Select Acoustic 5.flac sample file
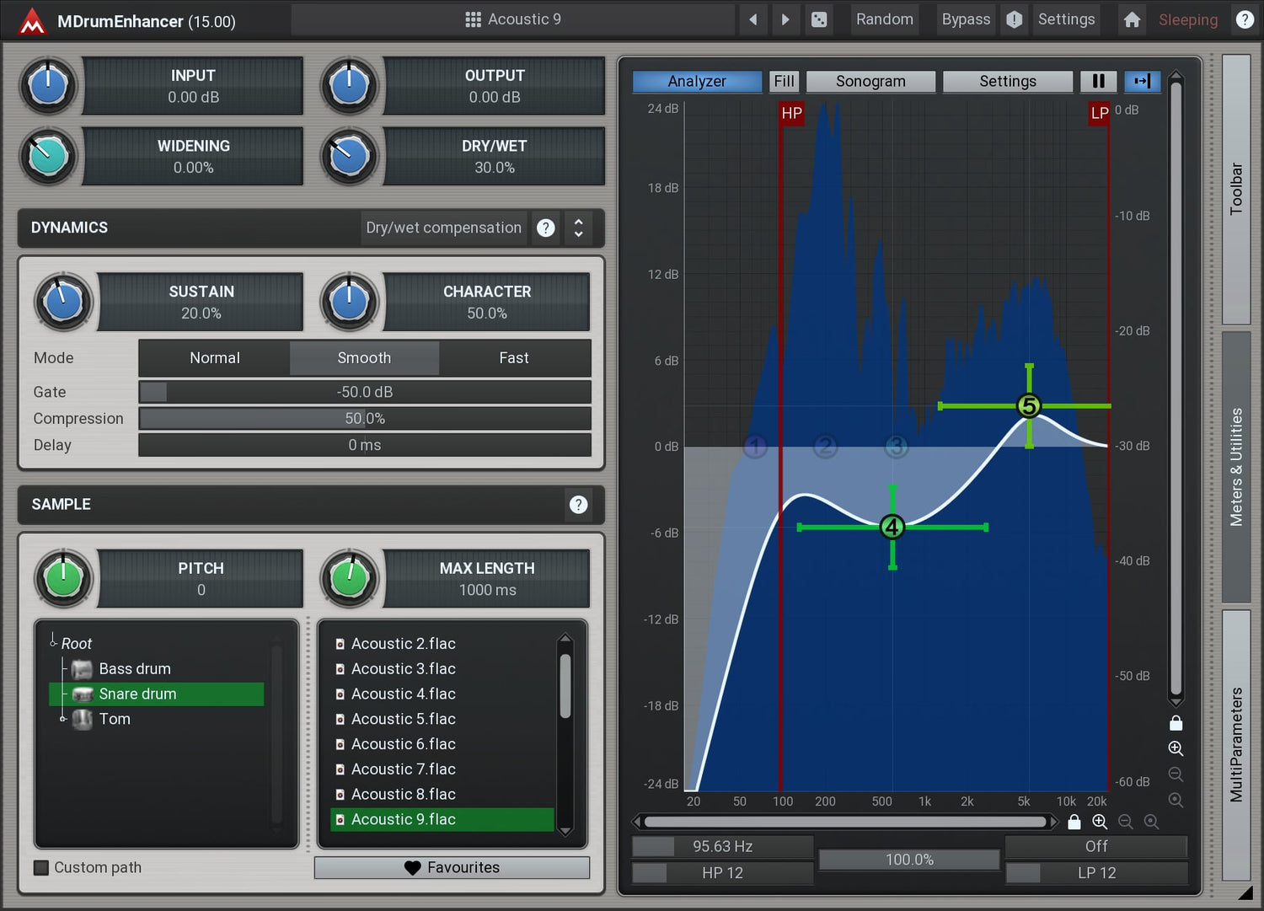Screen dimensions: 1264x911 click(403, 719)
